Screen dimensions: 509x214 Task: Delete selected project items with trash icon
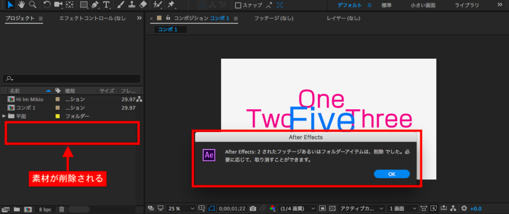[62, 209]
